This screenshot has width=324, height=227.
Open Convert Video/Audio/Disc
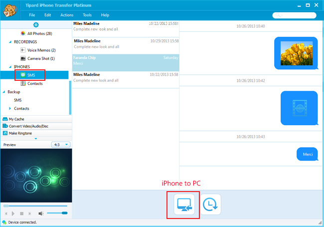tap(36, 126)
